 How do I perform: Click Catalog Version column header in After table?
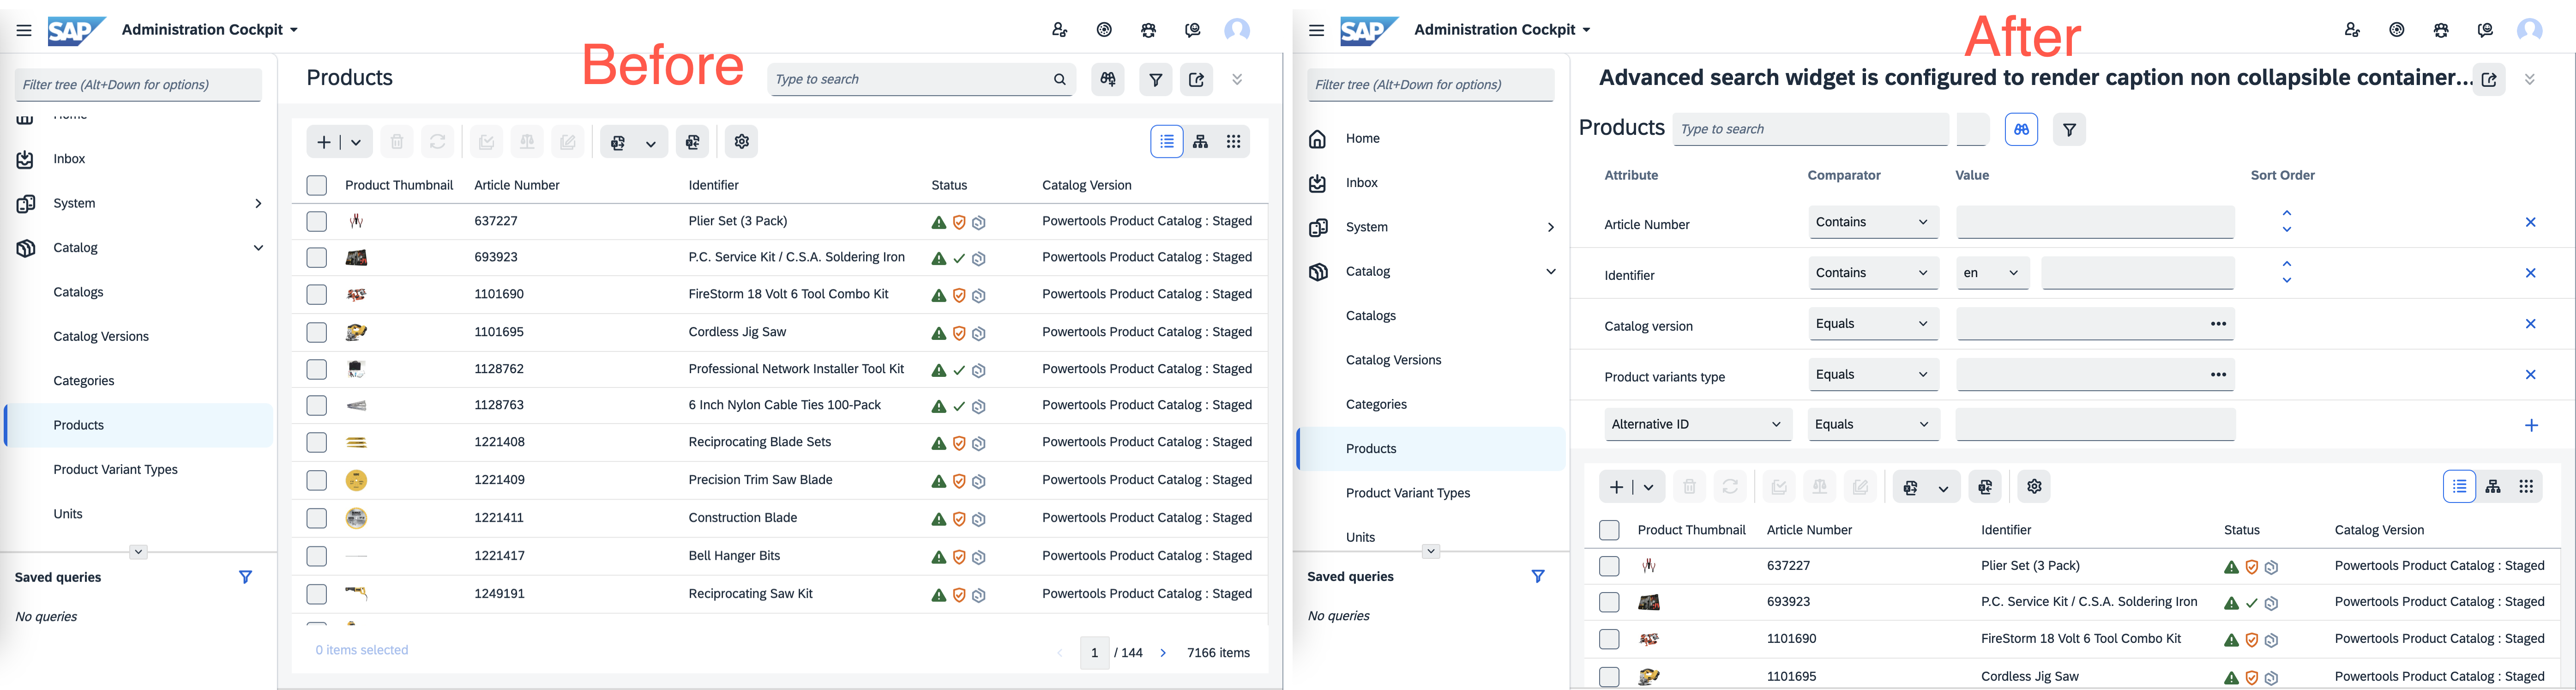point(2379,530)
